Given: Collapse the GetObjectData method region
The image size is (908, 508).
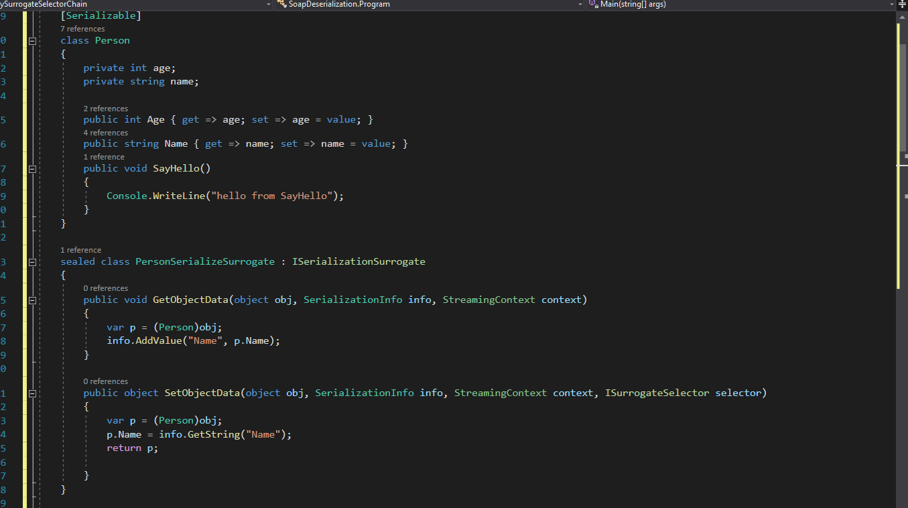Looking at the screenshot, I should pyautogui.click(x=32, y=300).
